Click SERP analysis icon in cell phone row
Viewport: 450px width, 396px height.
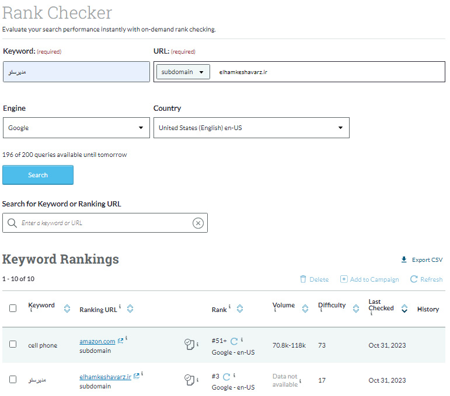click(189, 345)
